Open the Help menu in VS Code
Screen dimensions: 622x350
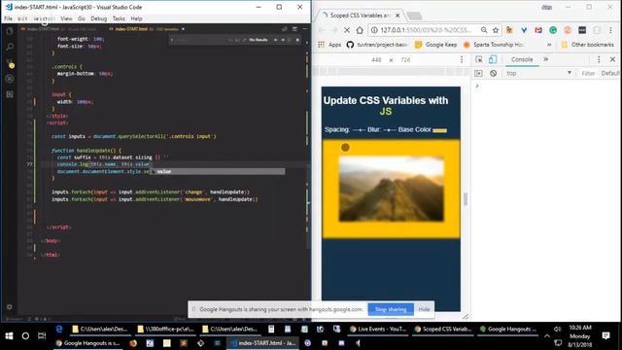(136, 18)
